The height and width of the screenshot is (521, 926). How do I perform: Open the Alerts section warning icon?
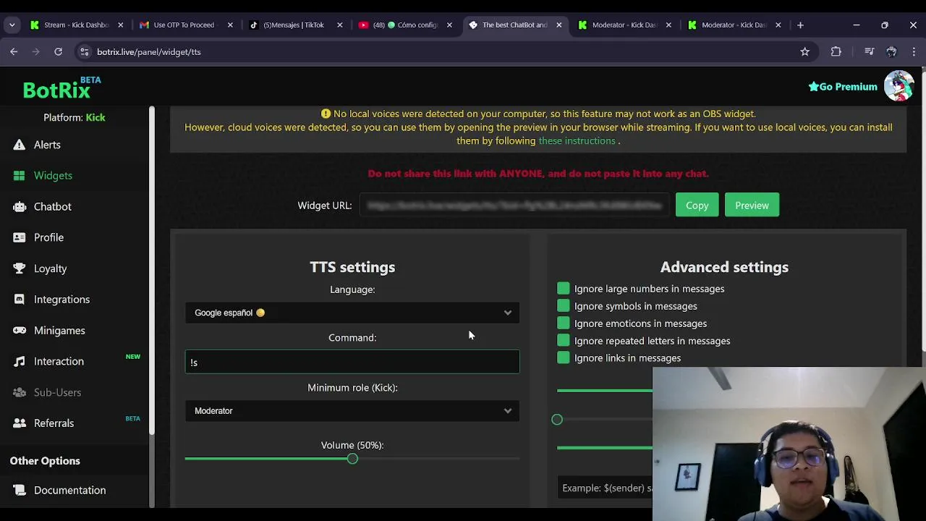click(x=19, y=145)
